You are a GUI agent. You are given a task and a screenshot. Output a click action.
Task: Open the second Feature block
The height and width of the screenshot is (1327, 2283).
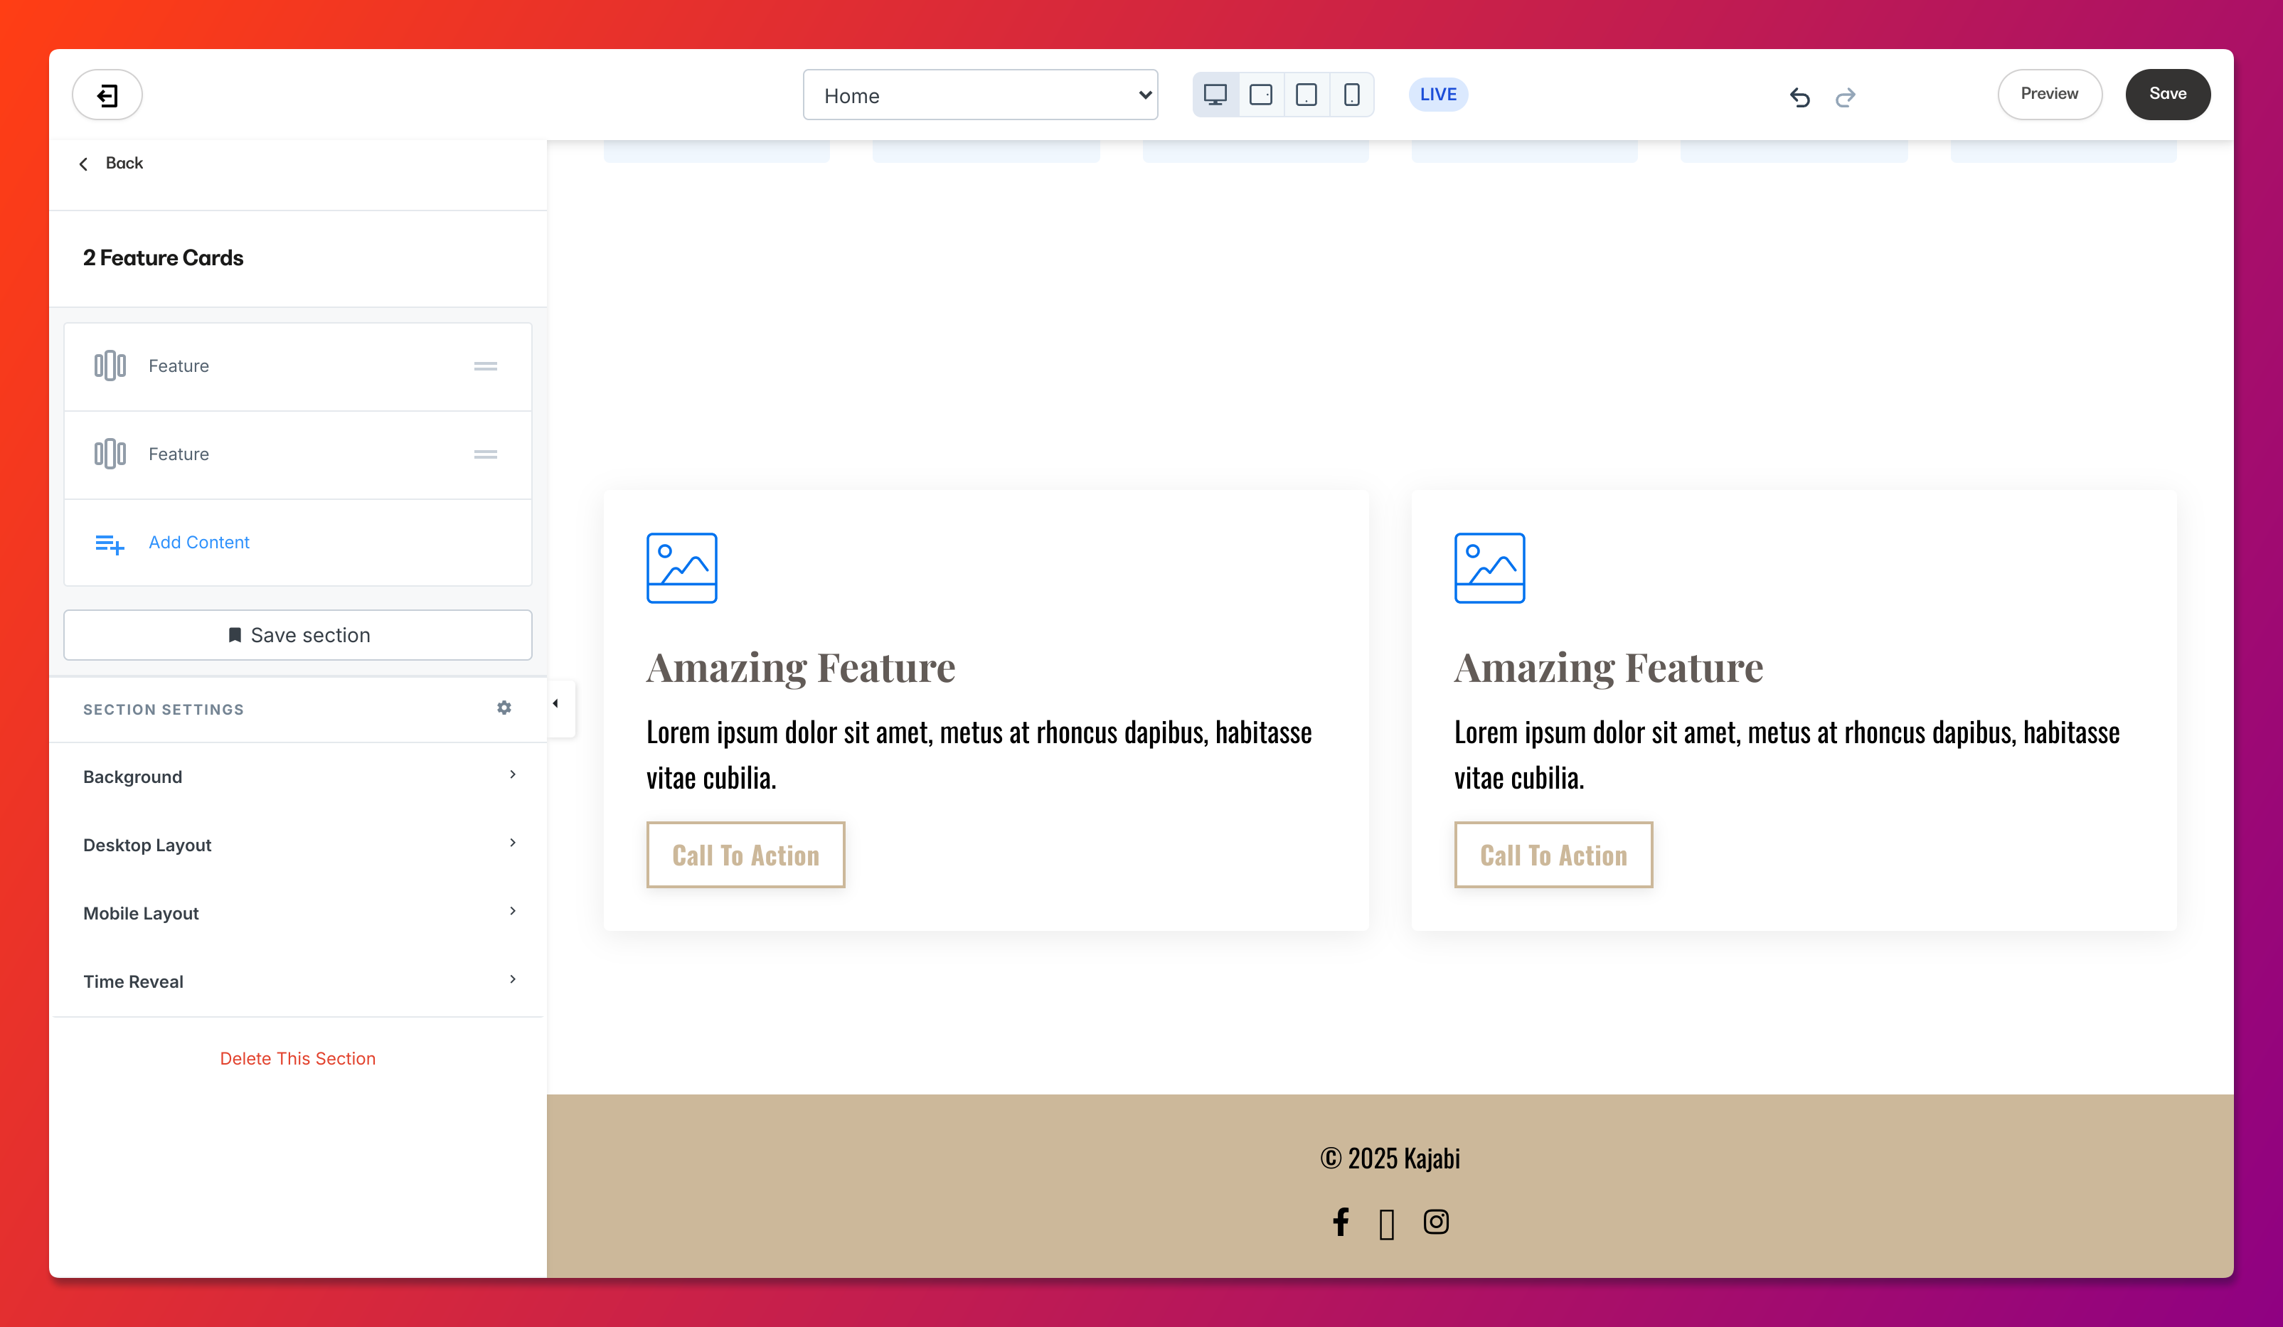(x=298, y=454)
